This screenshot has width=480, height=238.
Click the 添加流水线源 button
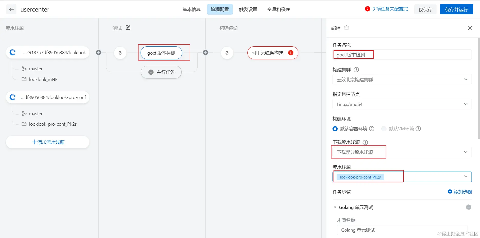[x=48, y=142]
